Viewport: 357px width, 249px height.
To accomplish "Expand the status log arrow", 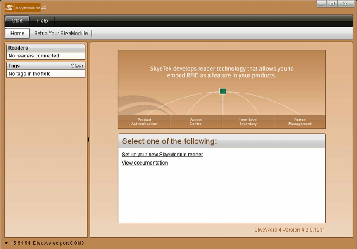I will 6,243.
